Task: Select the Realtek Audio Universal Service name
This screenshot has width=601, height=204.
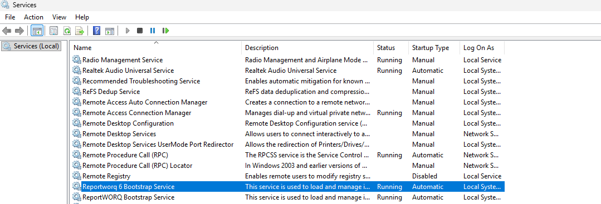Action: click(x=128, y=71)
